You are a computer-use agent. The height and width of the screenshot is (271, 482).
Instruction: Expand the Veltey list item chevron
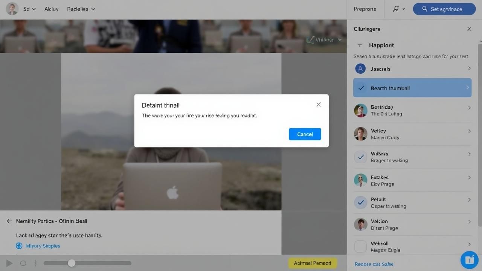[x=469, y=131]
